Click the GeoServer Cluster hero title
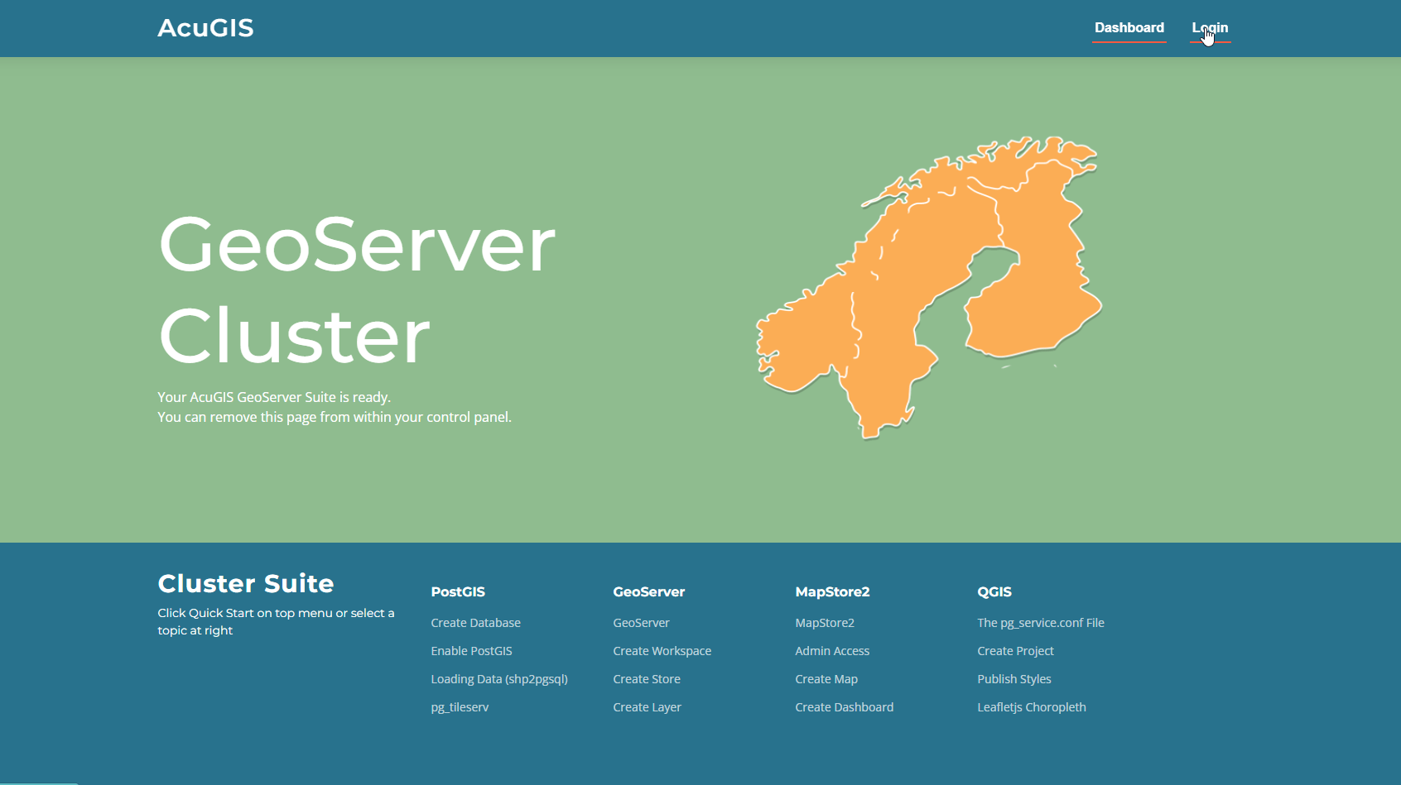Screen dimensions: 1401x785 pos(356,290)
